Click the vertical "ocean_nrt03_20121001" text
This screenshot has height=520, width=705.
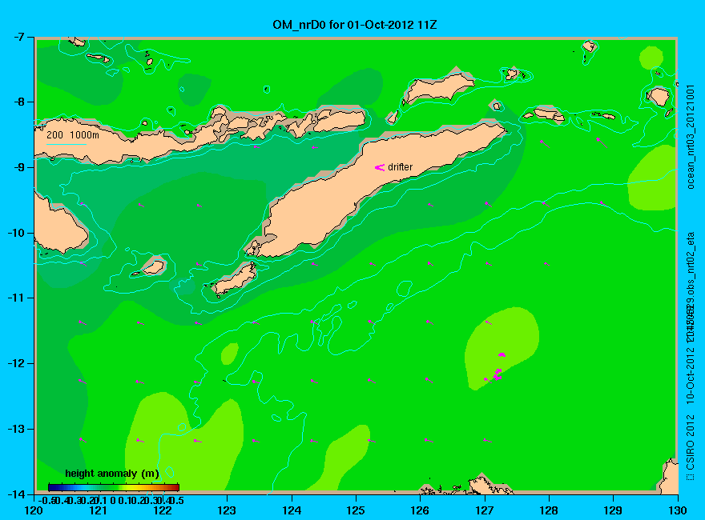(691, 136)
